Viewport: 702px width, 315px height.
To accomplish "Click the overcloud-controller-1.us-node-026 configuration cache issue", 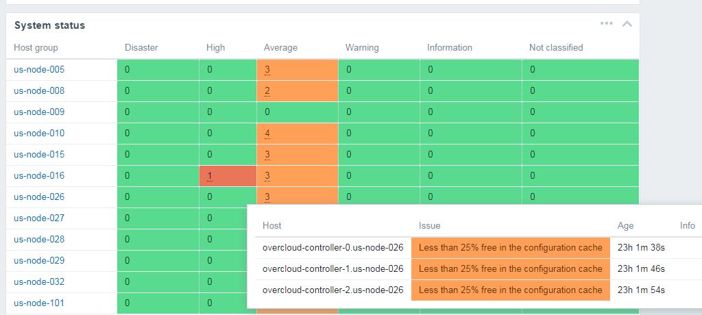I will point(510,269).
